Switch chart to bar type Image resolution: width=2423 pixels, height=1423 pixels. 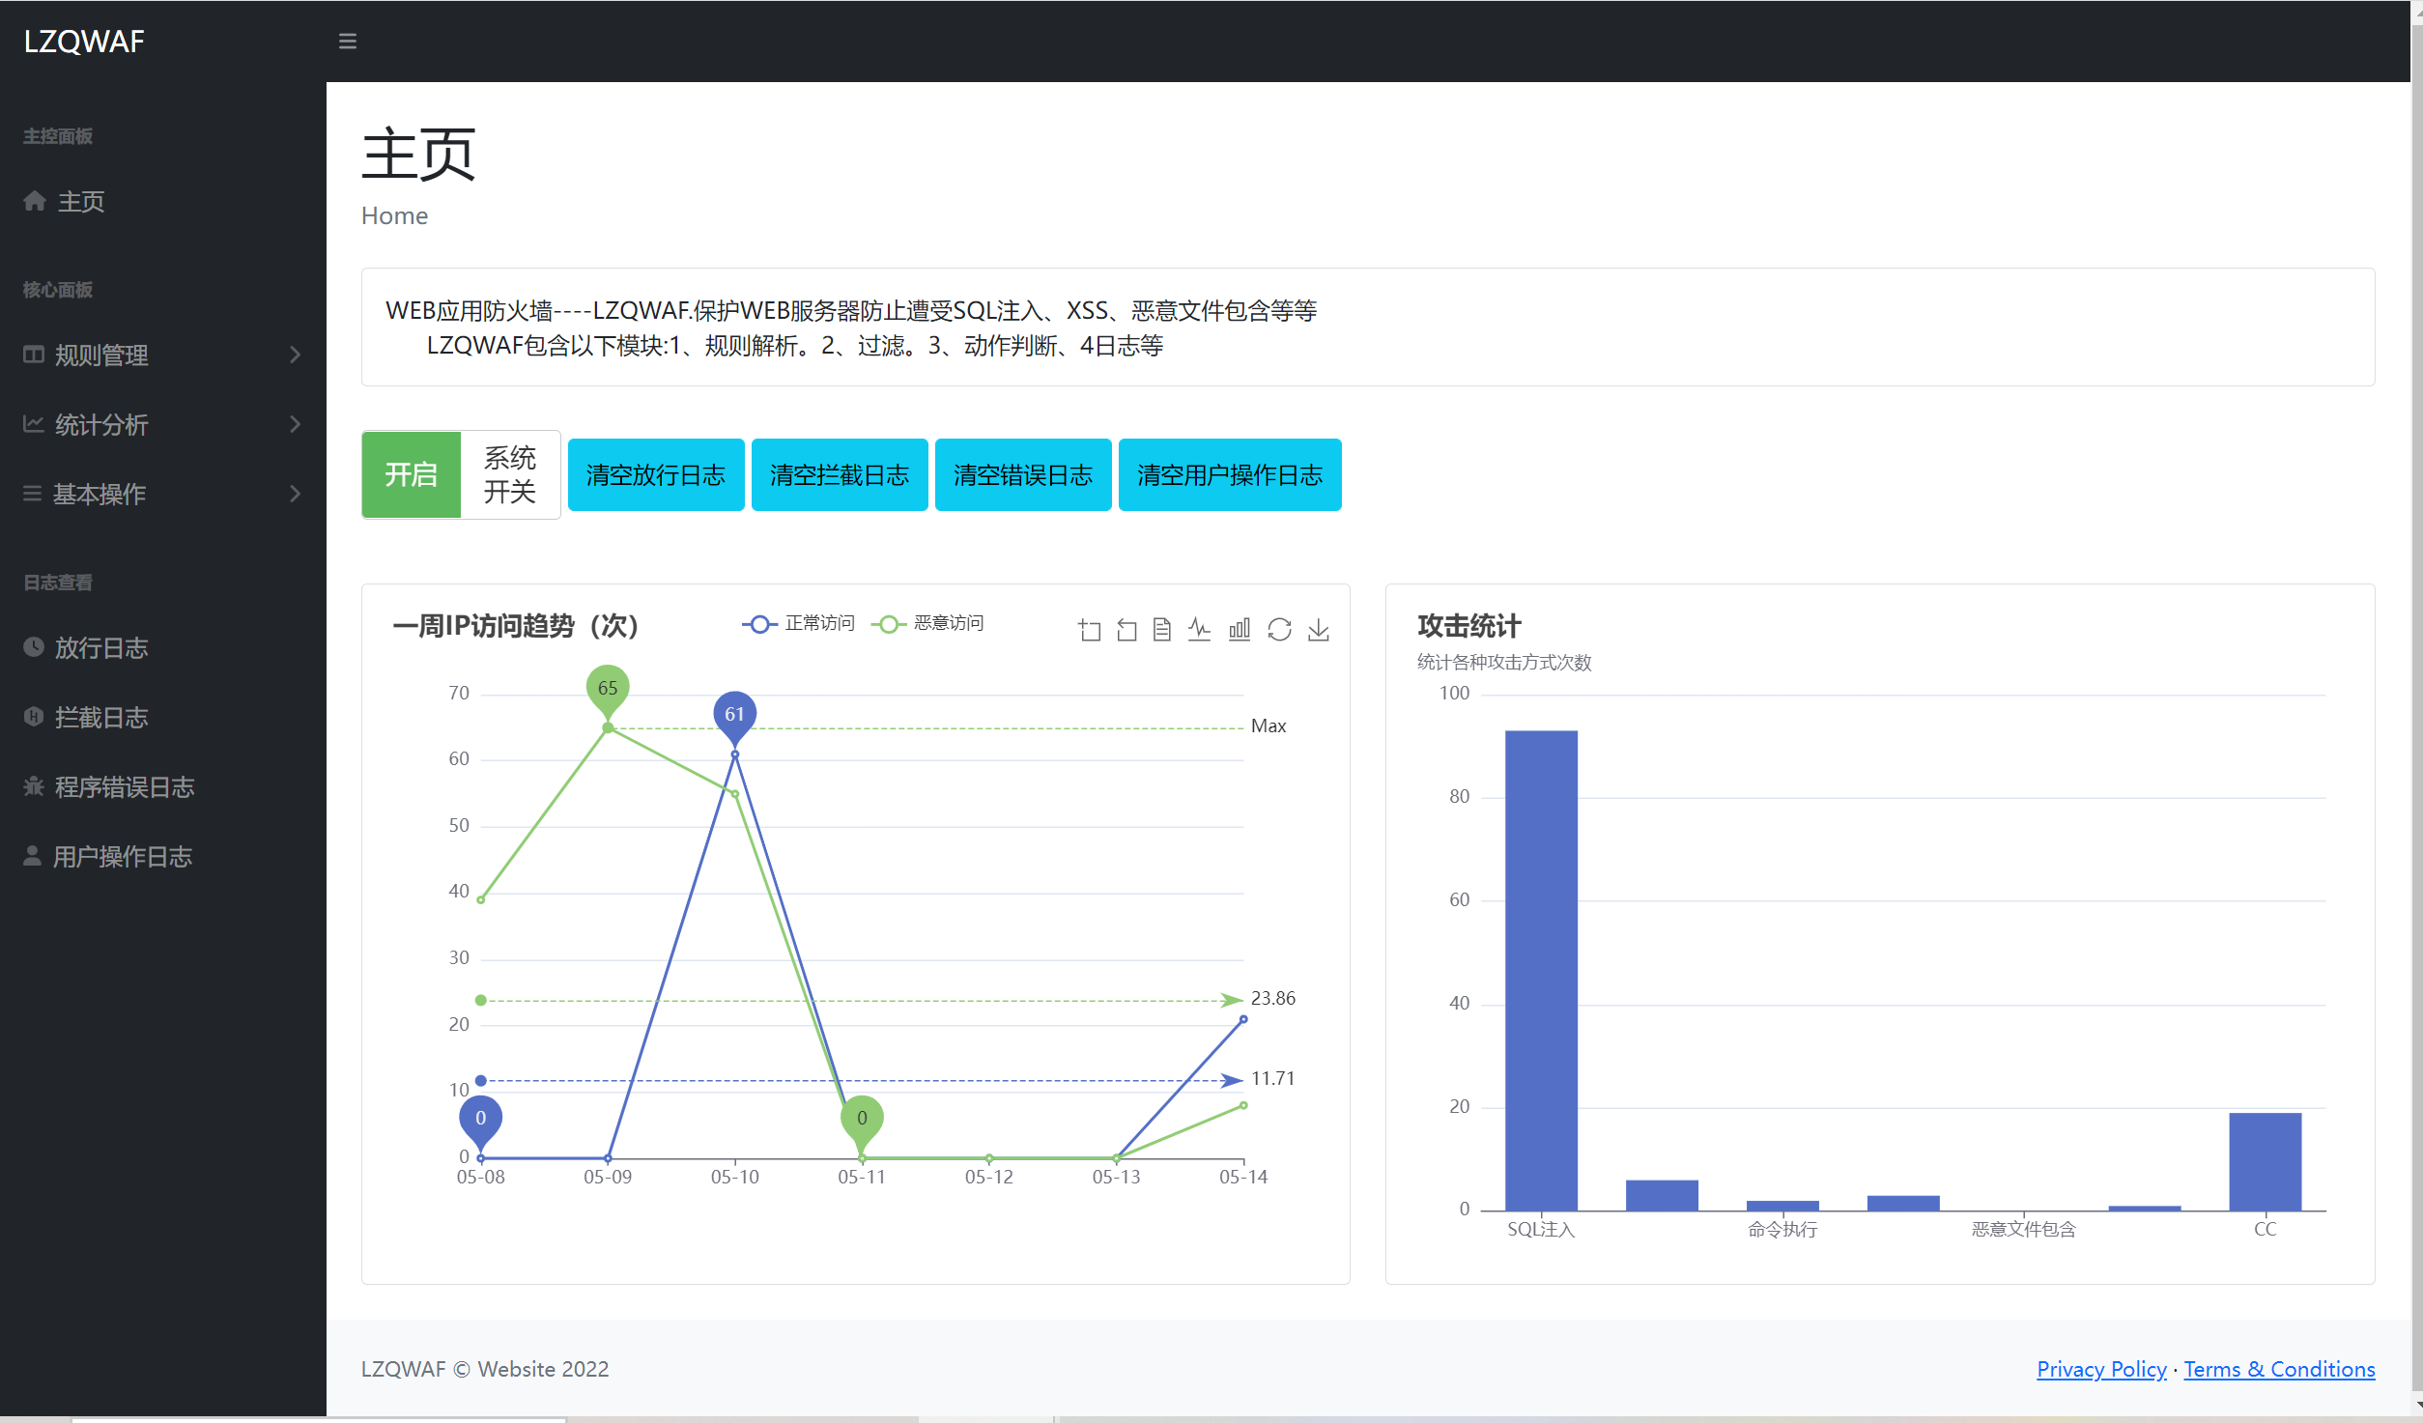1240,630
